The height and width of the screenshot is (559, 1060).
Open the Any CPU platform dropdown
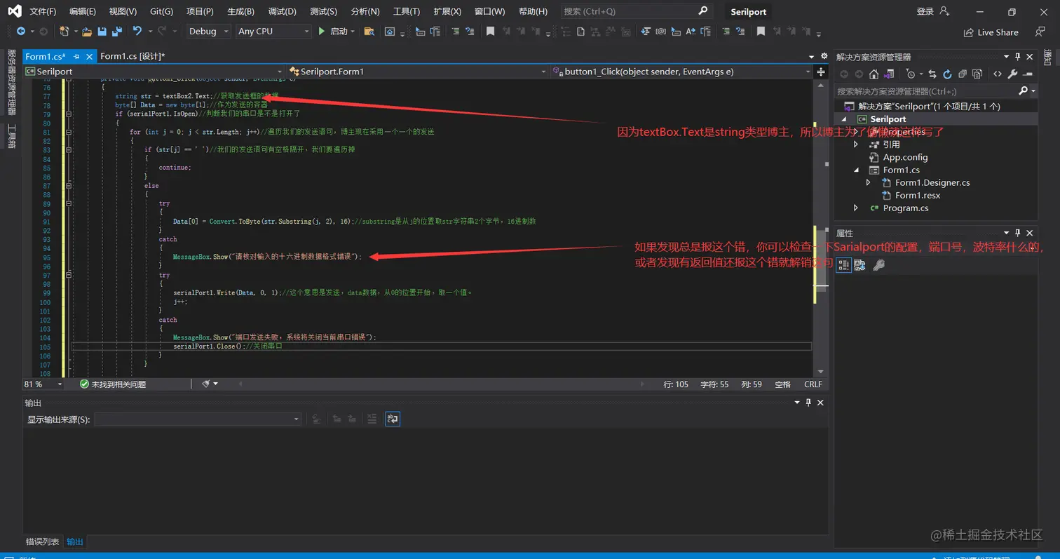click(273, 32)
